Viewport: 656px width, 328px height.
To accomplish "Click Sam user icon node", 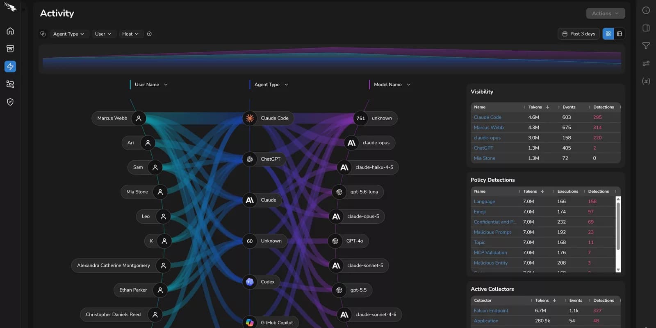I will 155,167.
